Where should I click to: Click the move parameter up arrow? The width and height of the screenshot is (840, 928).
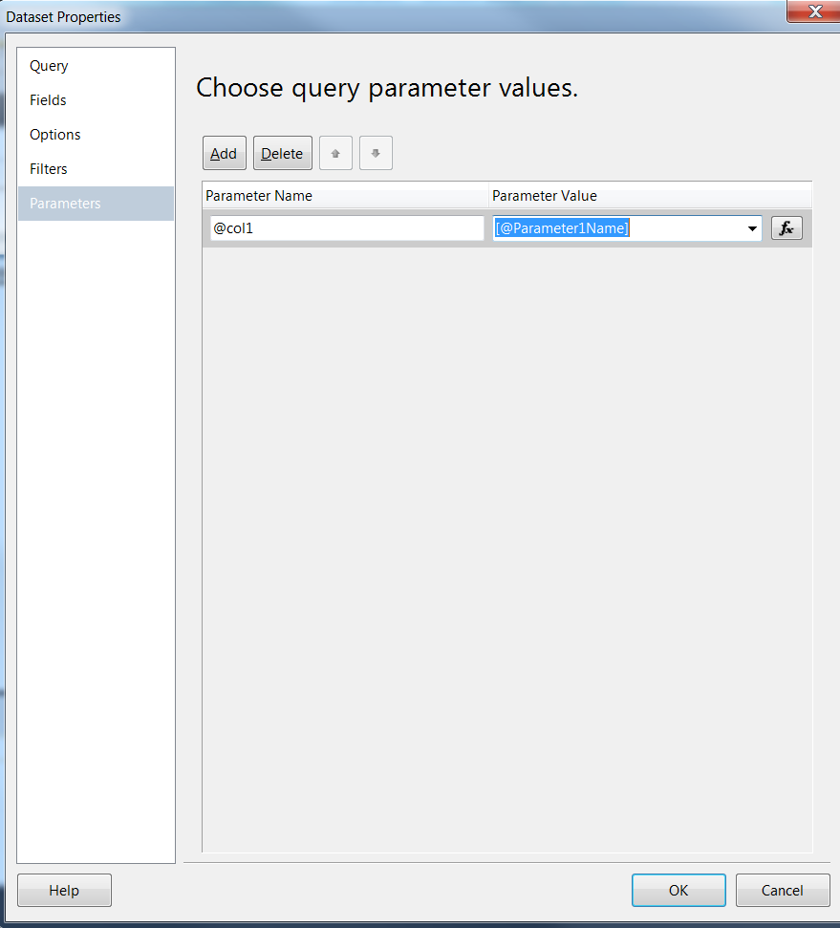click(335, 153)
